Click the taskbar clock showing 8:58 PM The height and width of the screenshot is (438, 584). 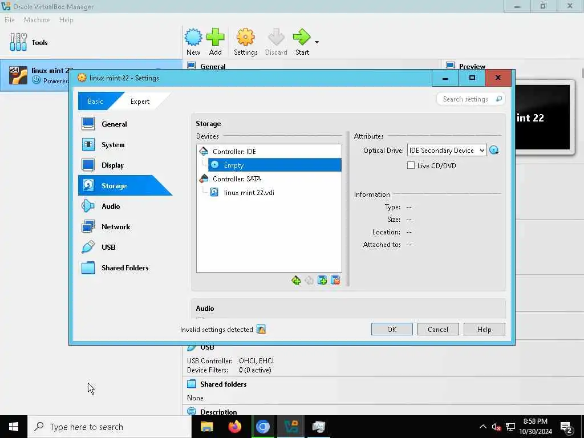536,427
